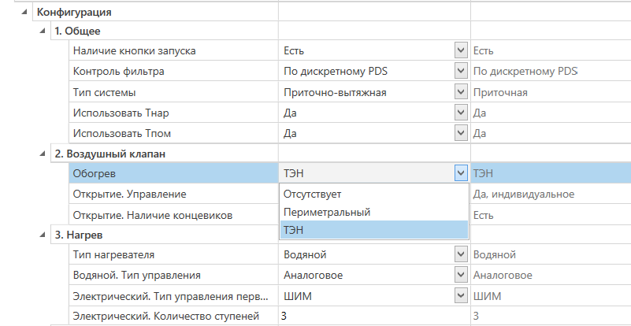Collapse the 1. Общее group

pos(41,31)
